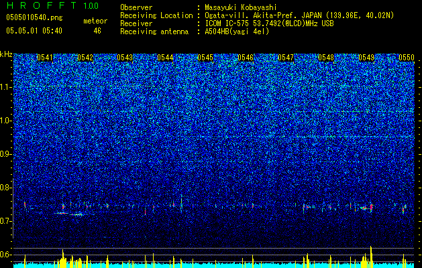Click the Observer label
This screenshot has width=422, height=268.
point(136,7)
